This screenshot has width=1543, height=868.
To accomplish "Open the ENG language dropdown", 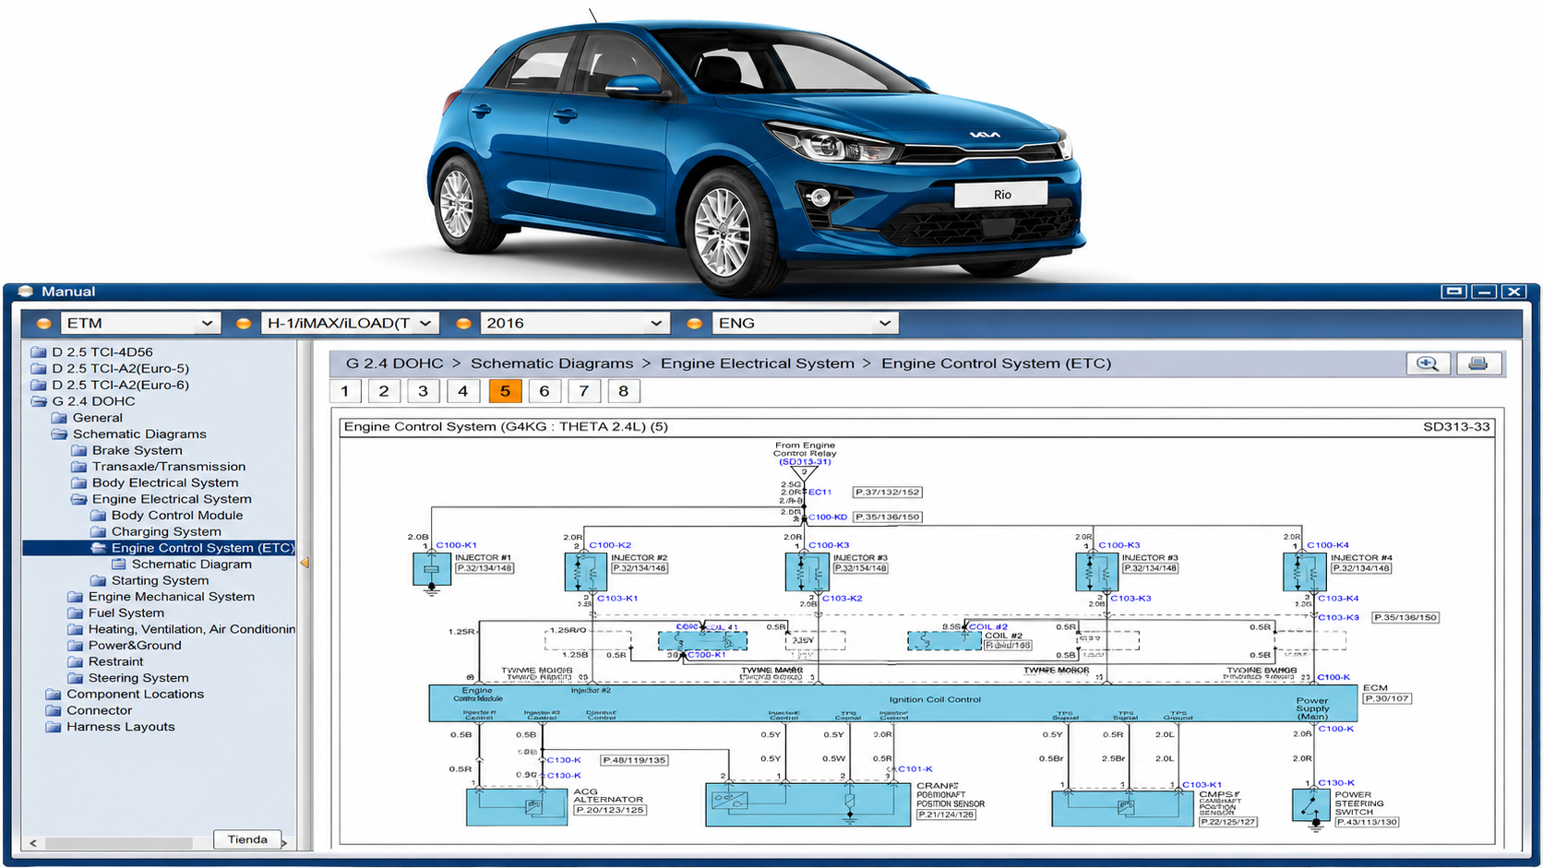I will pyautogui.click(x=806, y=324).
